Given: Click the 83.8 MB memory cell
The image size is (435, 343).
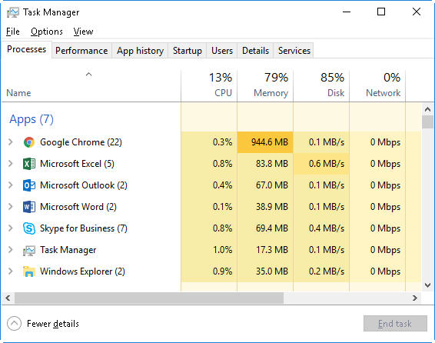Looking at the screenshot, I should point(265,164).
